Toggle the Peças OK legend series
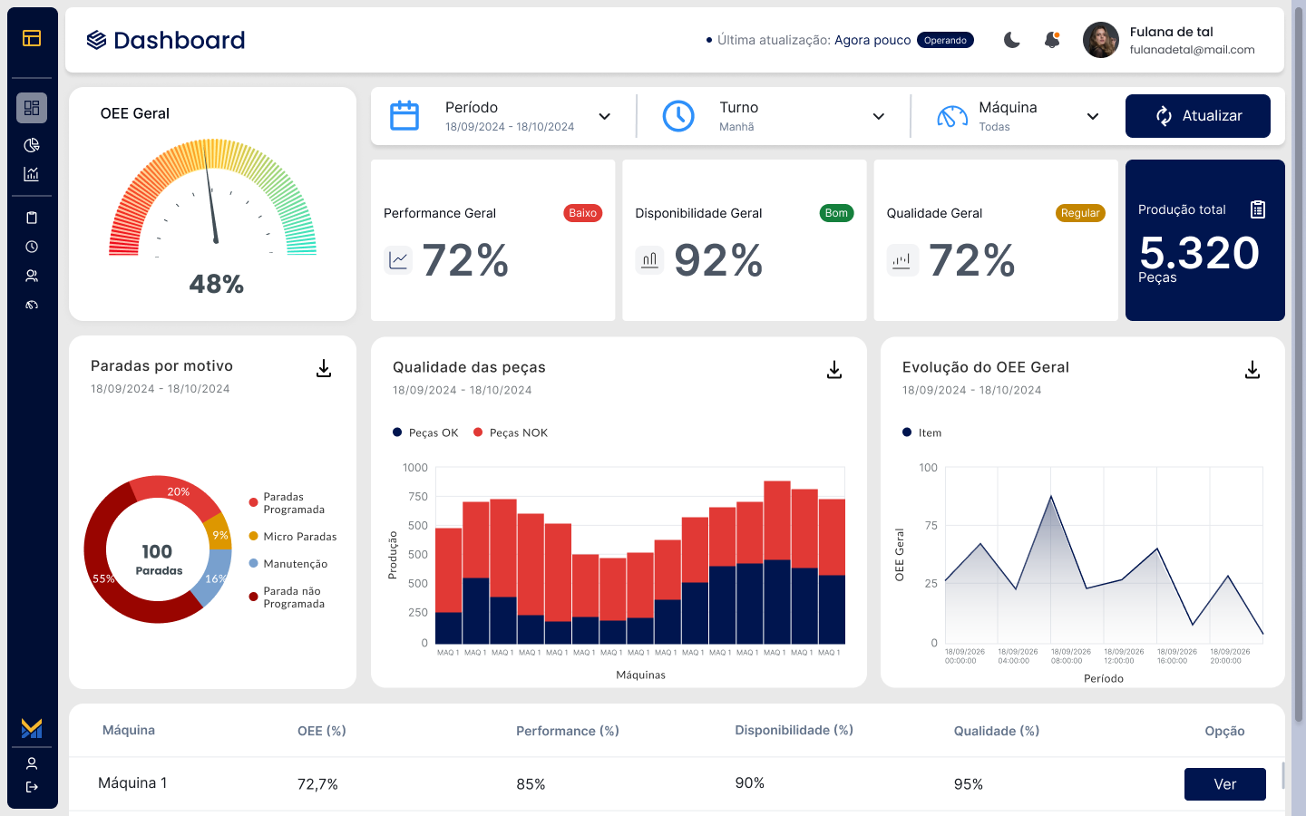Viewport: 1306px width, 816px height. [425, 432]
